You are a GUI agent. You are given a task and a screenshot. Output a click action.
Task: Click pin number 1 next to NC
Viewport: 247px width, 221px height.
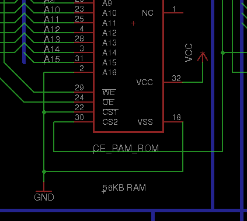tap(174, 9)
